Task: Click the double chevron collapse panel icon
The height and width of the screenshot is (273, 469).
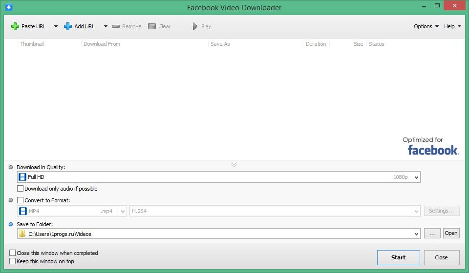Action: (234, 164)
